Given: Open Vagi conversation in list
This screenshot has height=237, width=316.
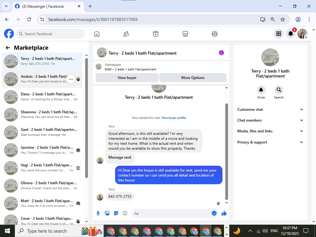Looking at the screenshot, I should tap(42, 168).
